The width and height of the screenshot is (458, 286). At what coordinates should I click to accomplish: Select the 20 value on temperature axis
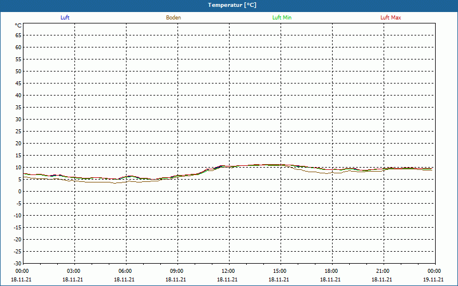pos(18,144)
